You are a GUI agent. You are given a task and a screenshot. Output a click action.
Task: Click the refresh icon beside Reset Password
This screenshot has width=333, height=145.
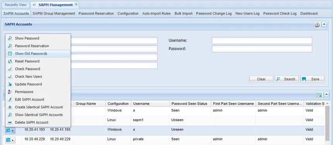[10, 61]
